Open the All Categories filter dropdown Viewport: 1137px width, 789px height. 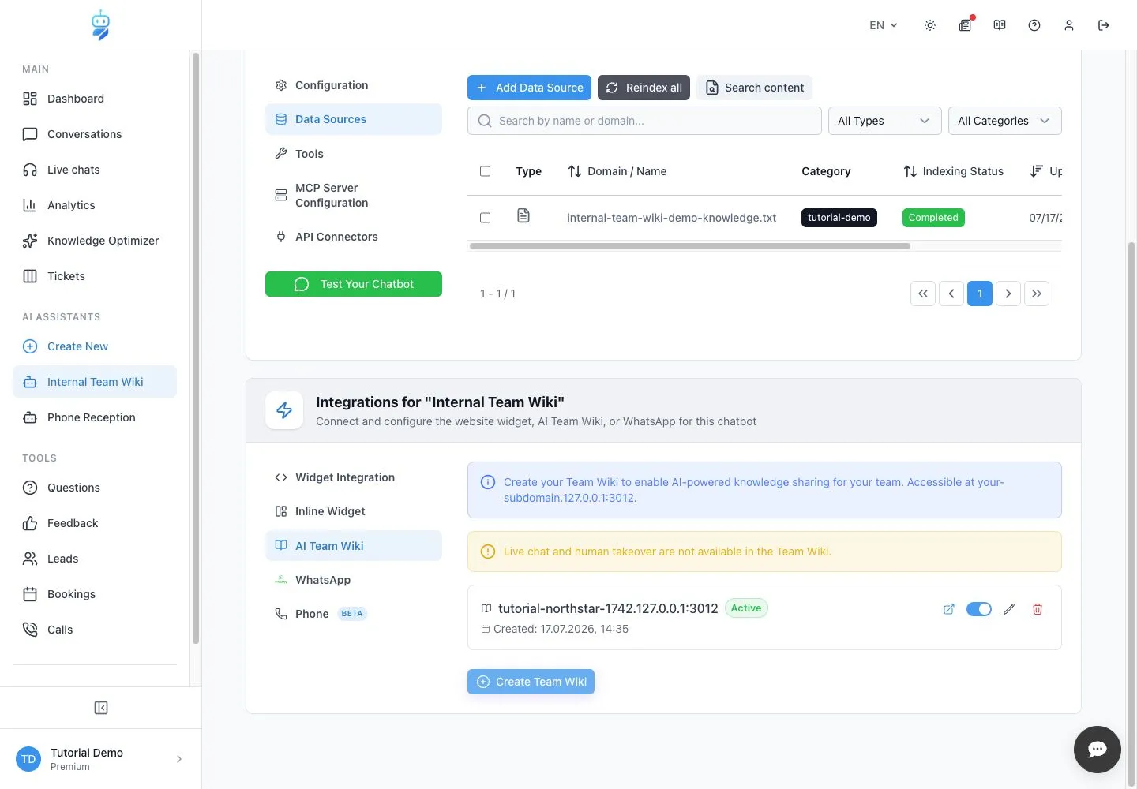(1004, 121)
